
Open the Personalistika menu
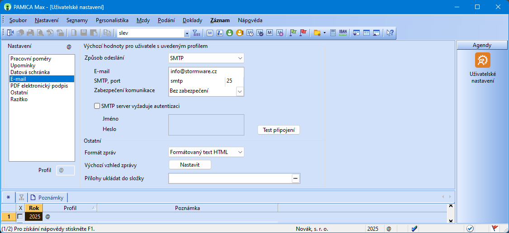112,20
